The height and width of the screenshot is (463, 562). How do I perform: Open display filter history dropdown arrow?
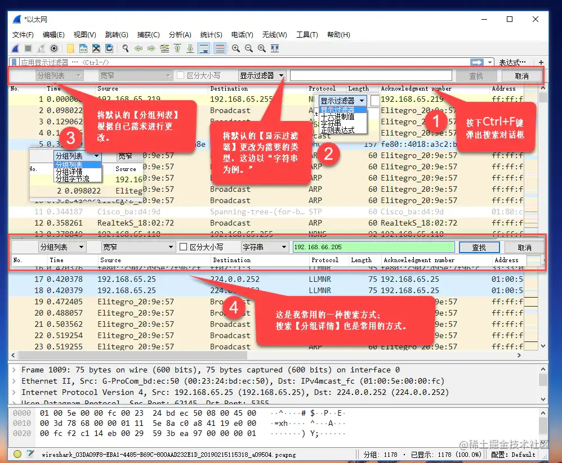click(490, 62)
